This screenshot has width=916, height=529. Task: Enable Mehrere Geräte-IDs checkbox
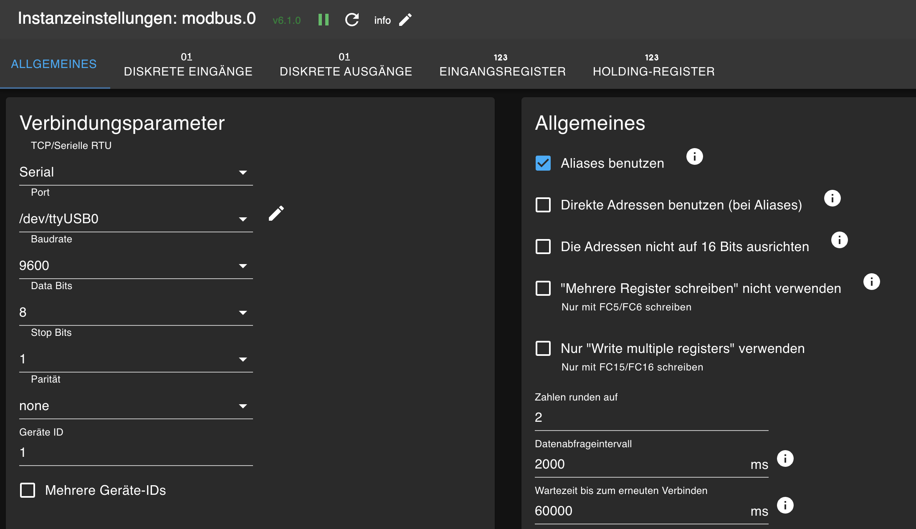point(28,490)
